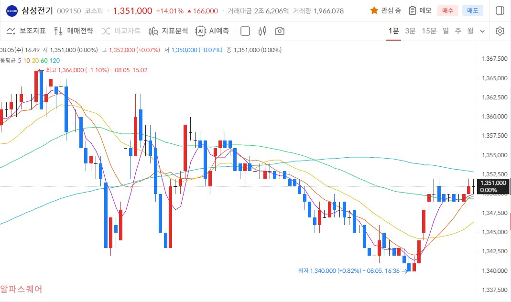The image size is (511, 302).
Task: Select the 1분 interval tab
Action: pos(394,31)
